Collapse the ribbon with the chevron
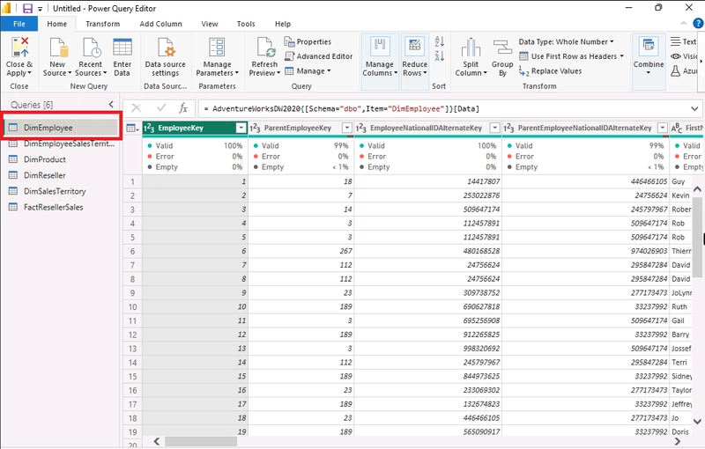The height and width of the screenshot is (449, 705). pyautogui.click(x=684, y=24)
